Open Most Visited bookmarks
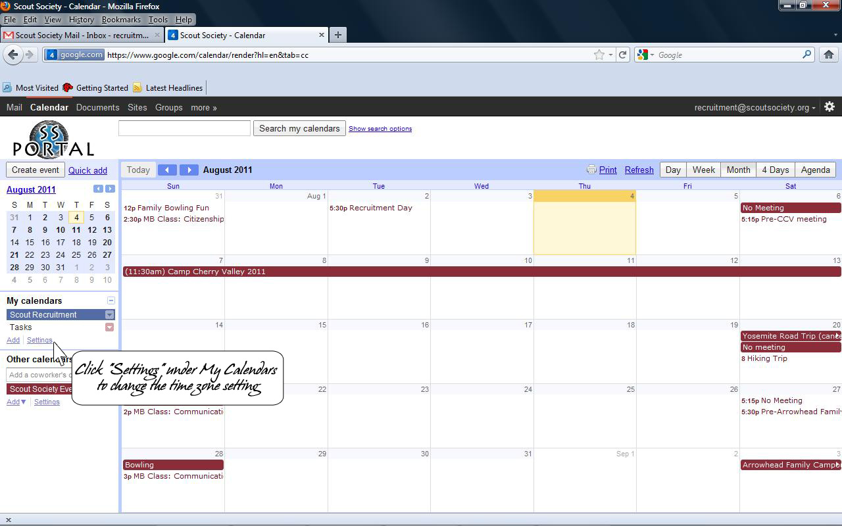 [x=30, y=87]
